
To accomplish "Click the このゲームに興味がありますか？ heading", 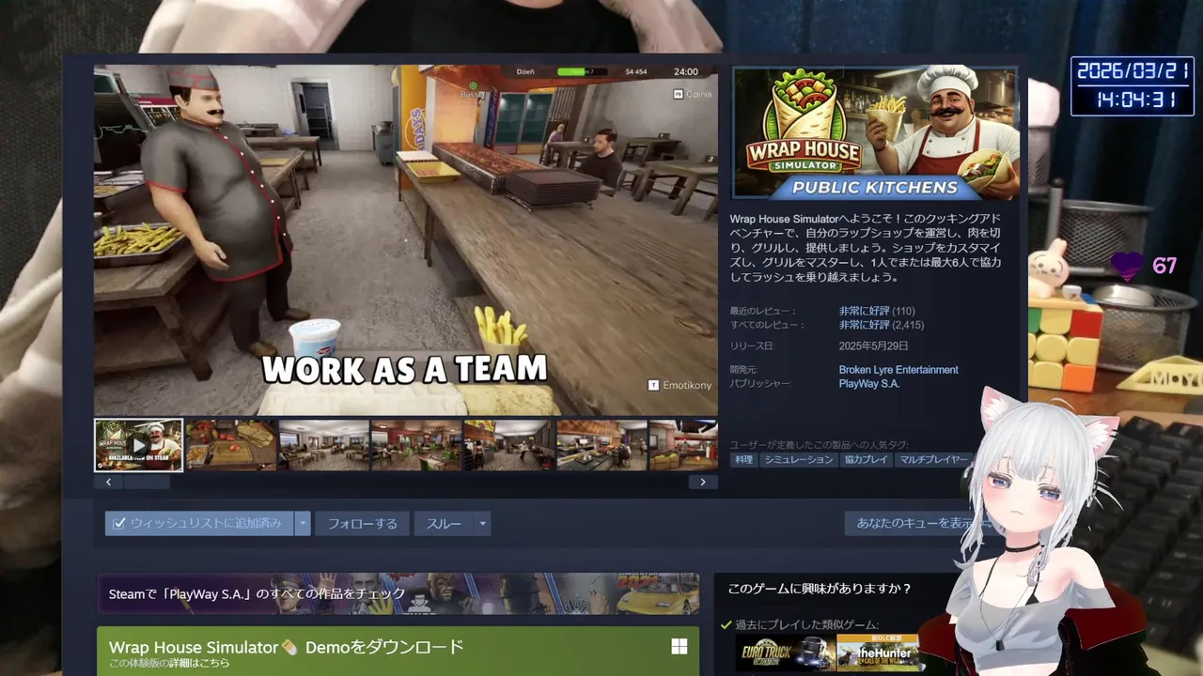I will [820, 589].
